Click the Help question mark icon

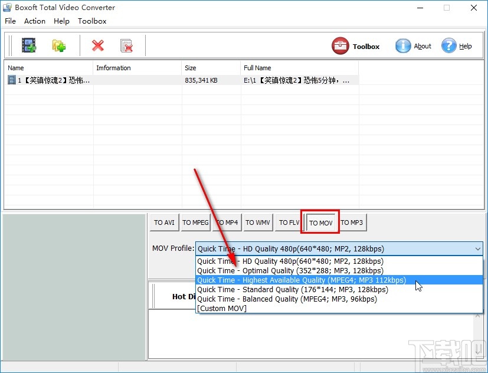(448, 46)
